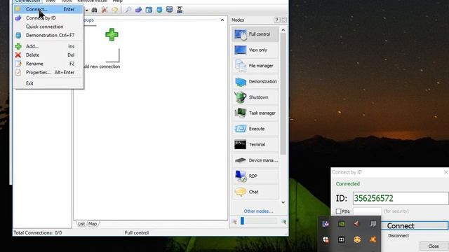Switch to the Map tab
The image size is (449, 252).
92,224
